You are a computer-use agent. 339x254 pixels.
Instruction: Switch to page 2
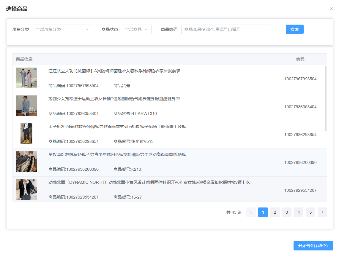275,212
